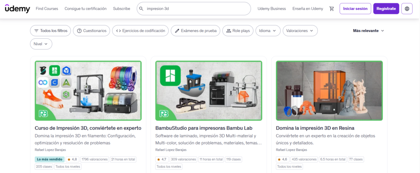
Task: Open Find Courses in the navigation
Action: coord(47,9)
